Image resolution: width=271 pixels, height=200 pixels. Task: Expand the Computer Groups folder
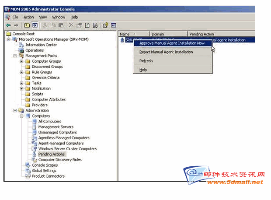coord(21,61)
